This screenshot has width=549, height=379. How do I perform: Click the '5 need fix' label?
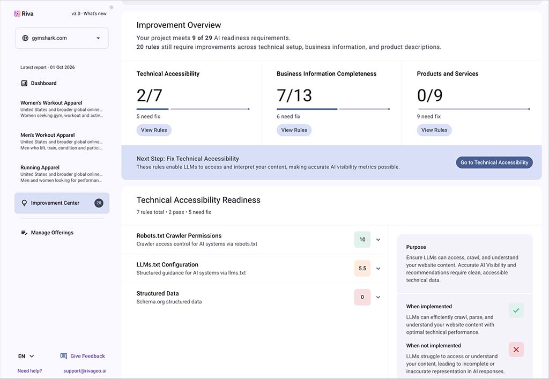tap(149, 116)
